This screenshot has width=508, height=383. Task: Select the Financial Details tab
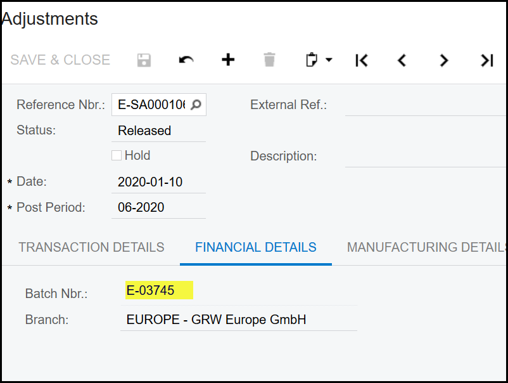pyautogui.click(x=256, y=247)
